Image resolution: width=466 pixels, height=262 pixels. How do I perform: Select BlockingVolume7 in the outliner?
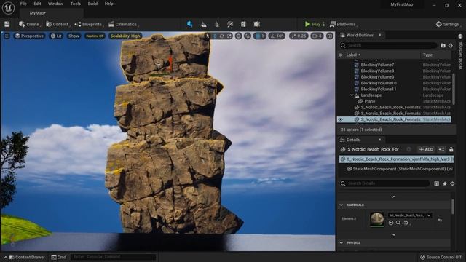(377, 65)
